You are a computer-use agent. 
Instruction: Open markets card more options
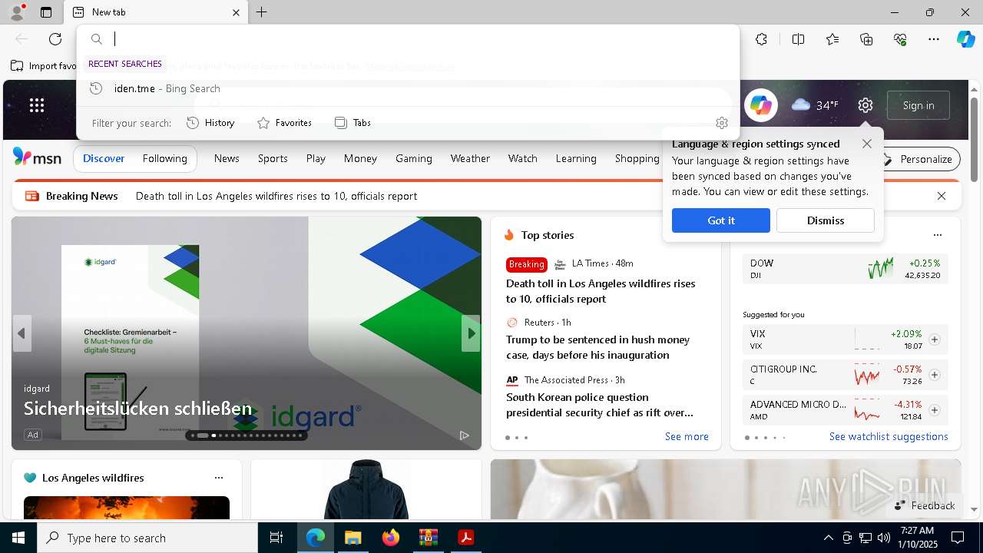click(938, 235)
